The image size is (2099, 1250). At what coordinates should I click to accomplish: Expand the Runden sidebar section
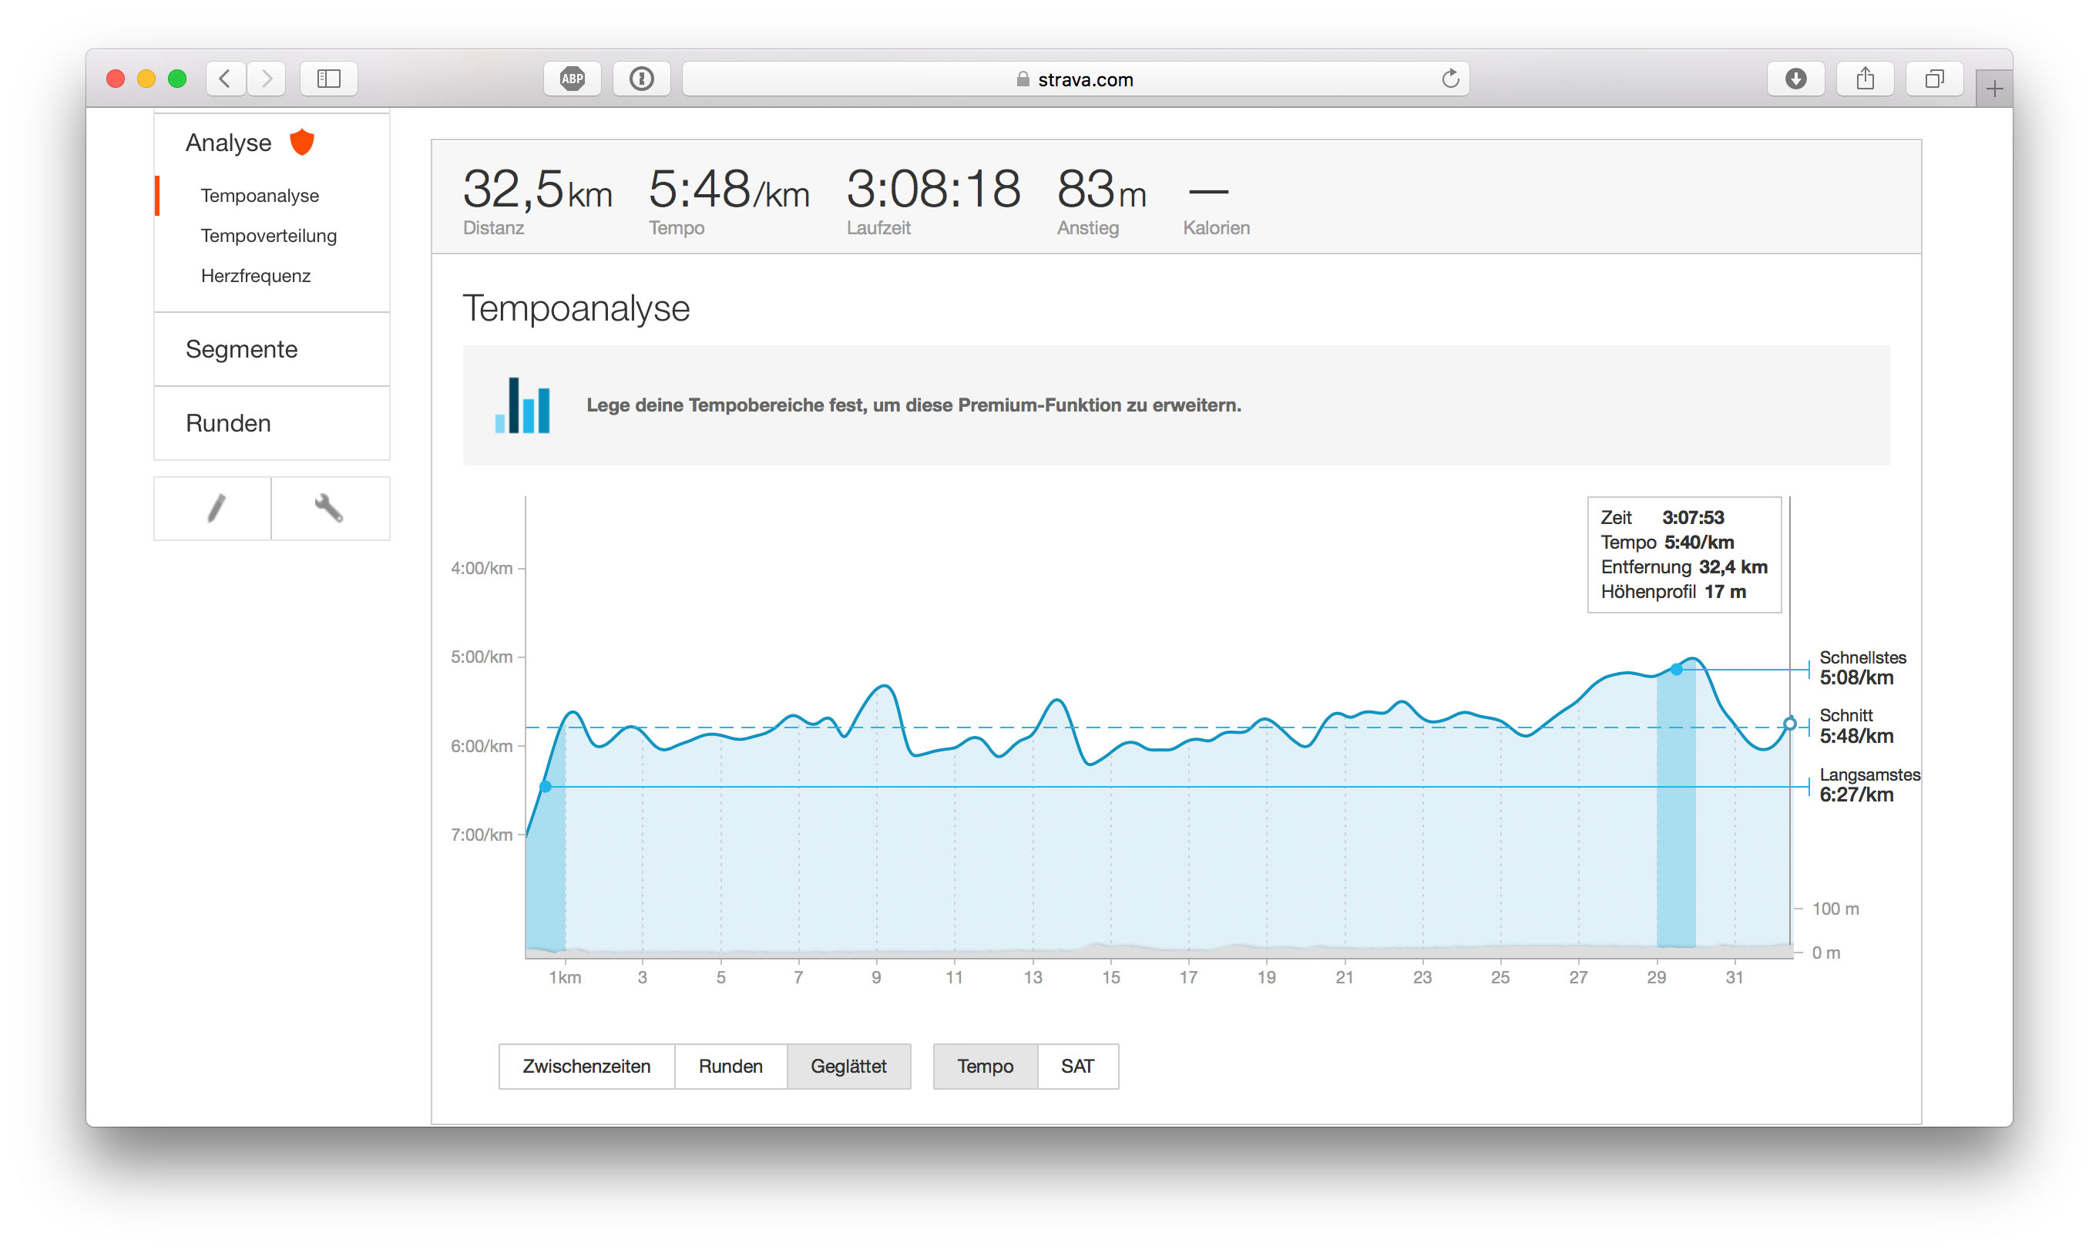coord(228,423)
